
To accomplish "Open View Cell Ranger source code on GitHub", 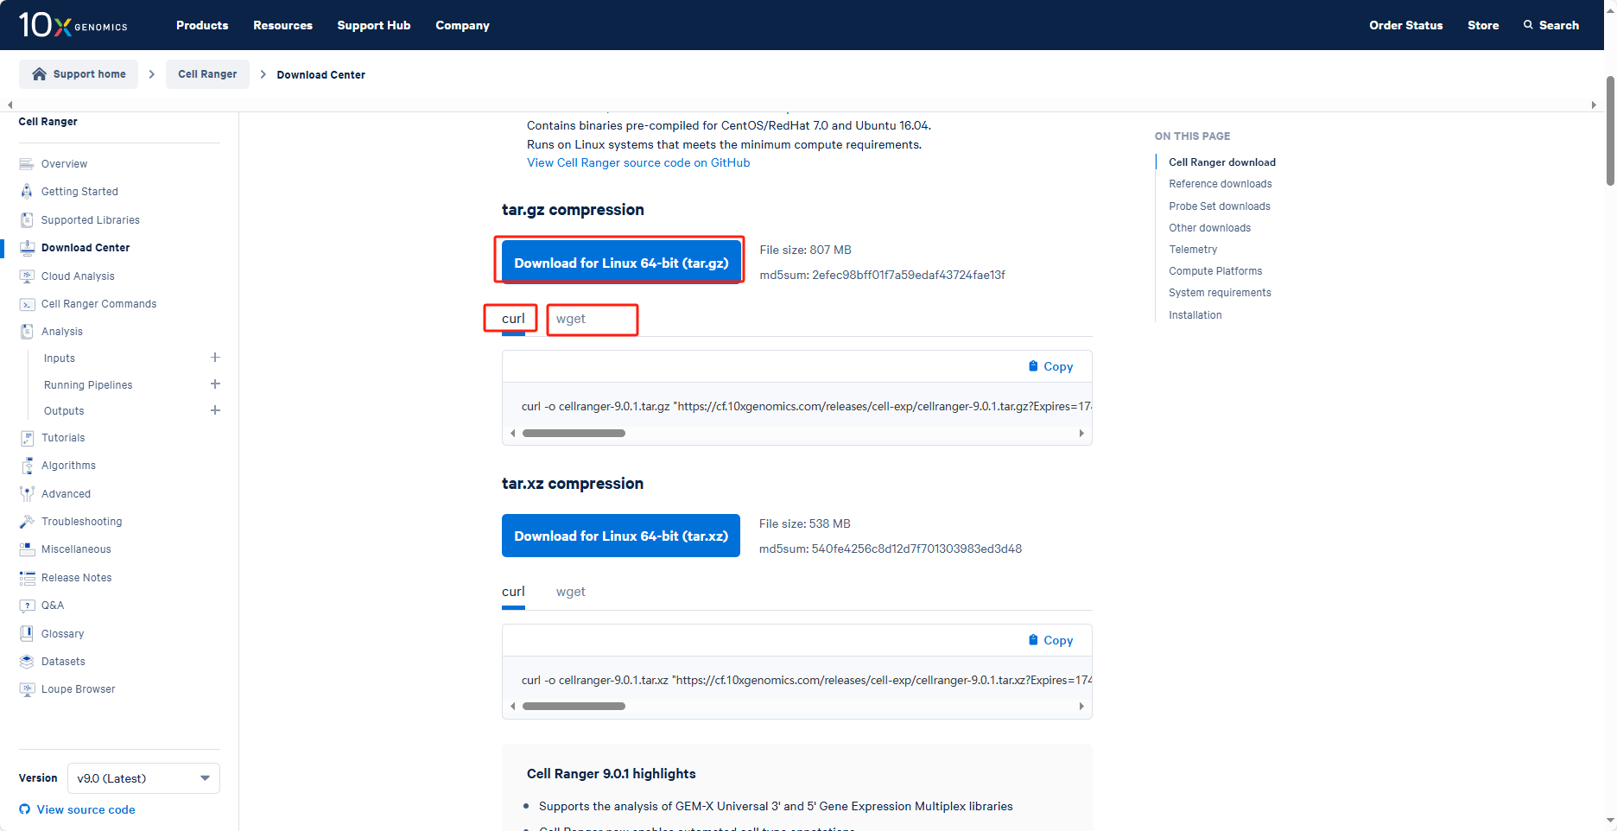I will tap(638, 162).
